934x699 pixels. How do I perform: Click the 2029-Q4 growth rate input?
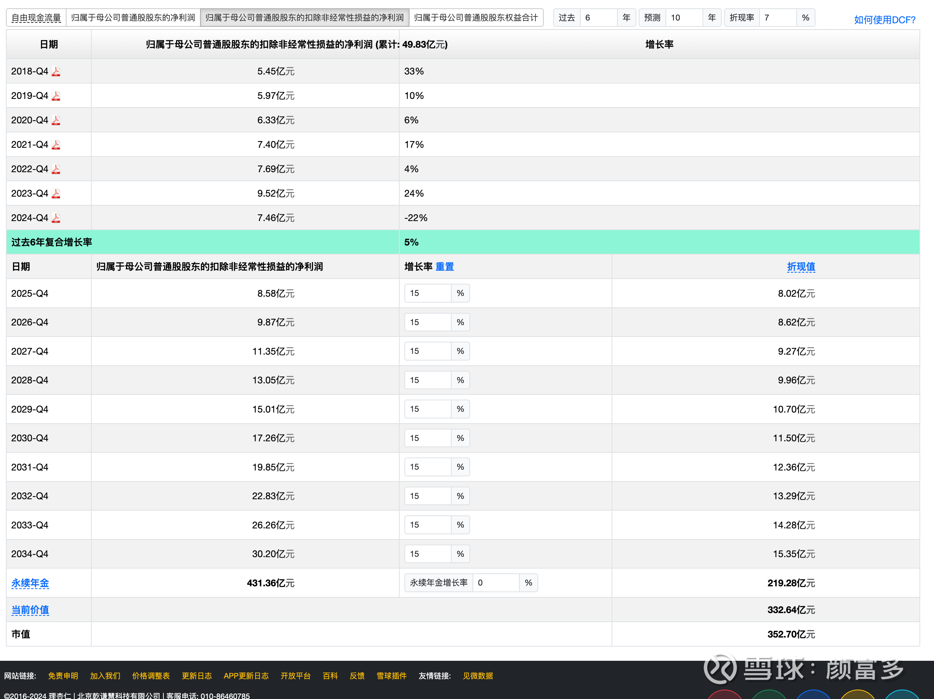(x=428, y=409)
